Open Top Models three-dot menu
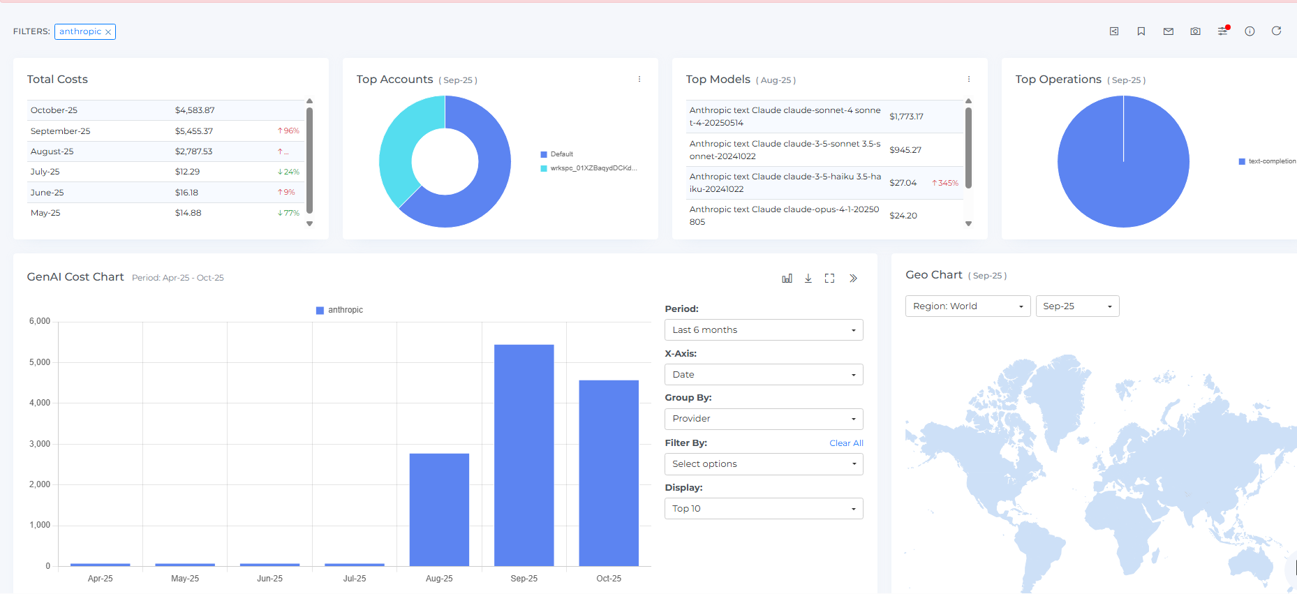 click(x=968, y=80)
